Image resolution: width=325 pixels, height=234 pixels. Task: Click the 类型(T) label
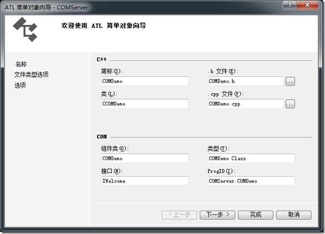[x=219, y=148]
